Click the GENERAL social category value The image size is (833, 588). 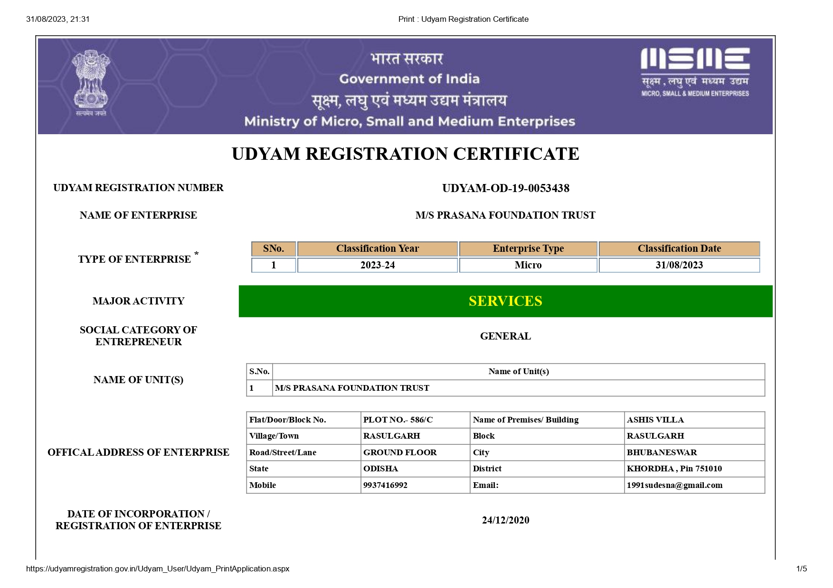click(x=505, y=336)
